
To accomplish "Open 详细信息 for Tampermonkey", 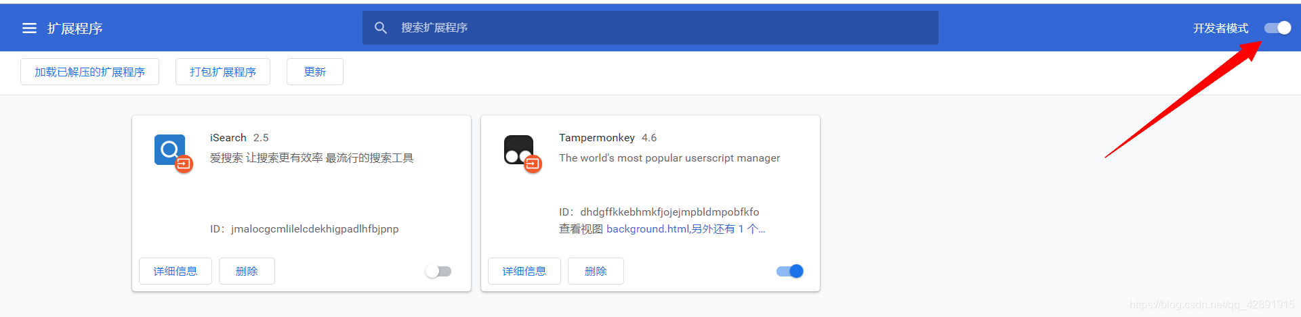I will [x=524, y=271].
